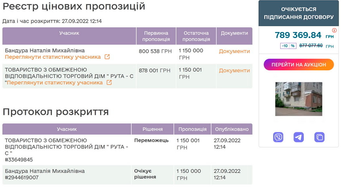Open external link icon beside РУТА - С statistics

pos(109,83)
